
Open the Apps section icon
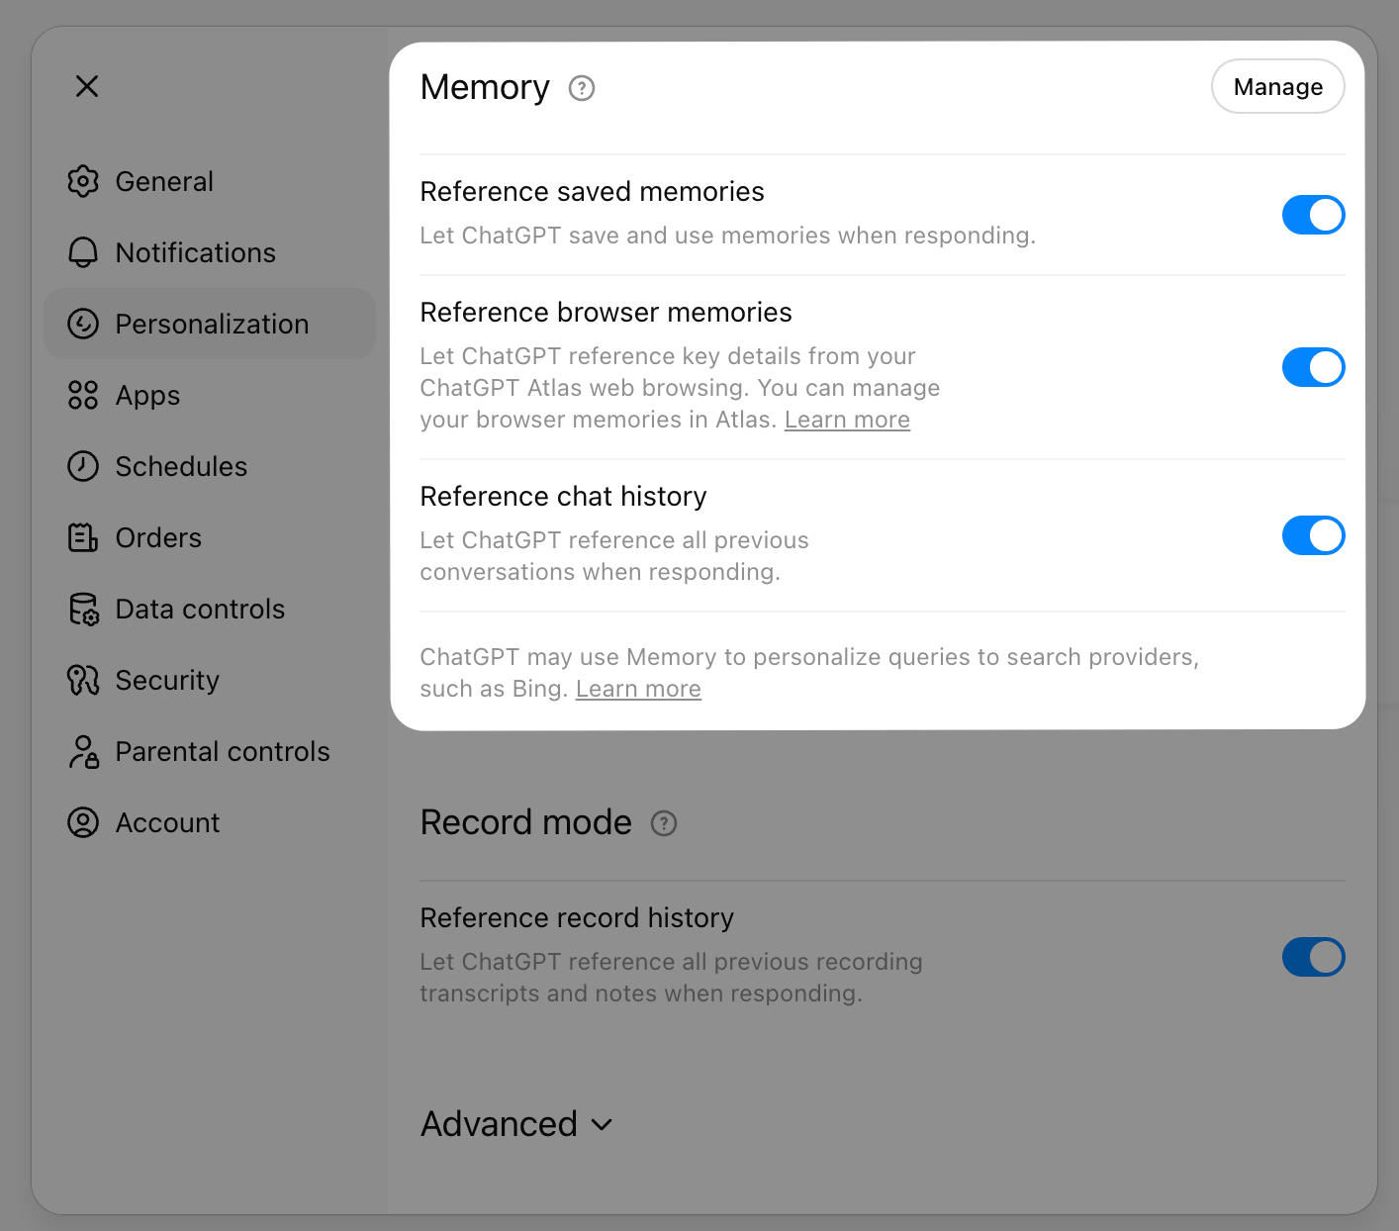pyautogui.click(x=83, y=395)
